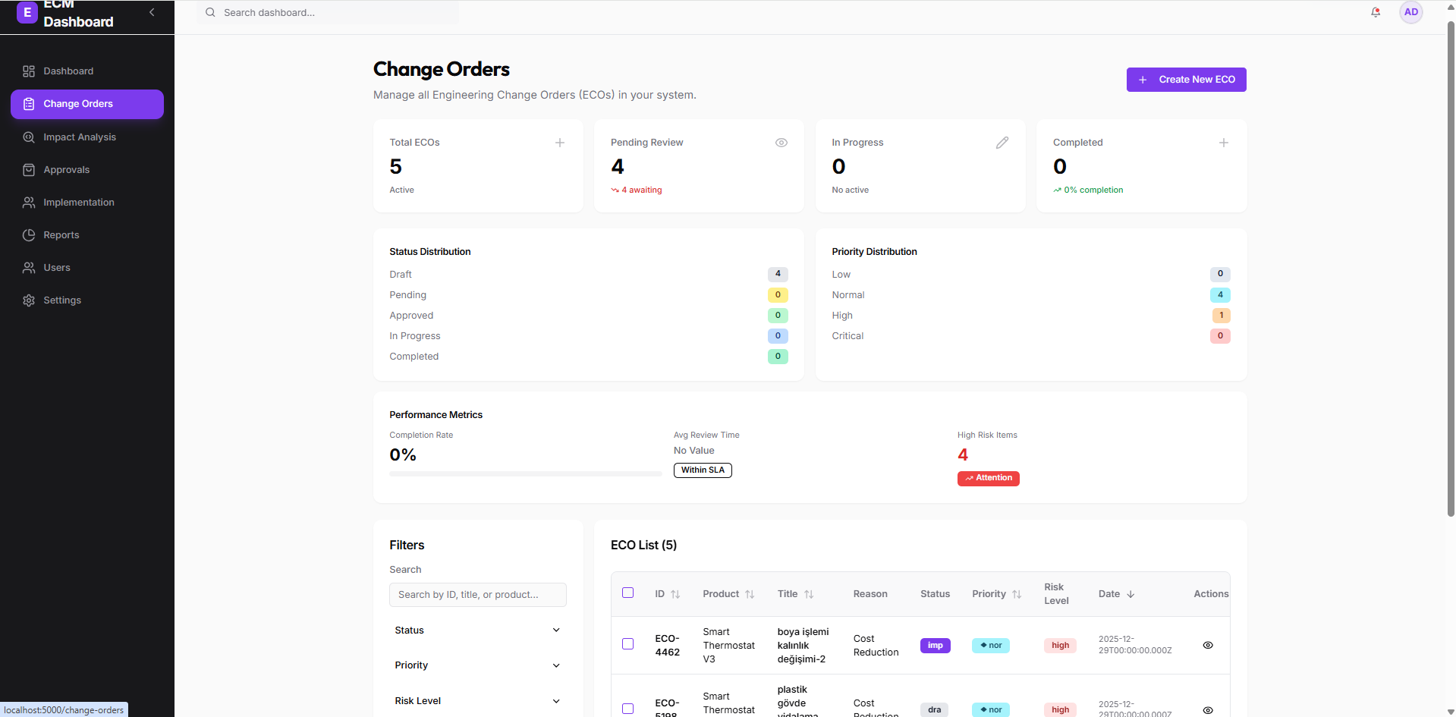Open the Reports section

click(x=61, y=235)
